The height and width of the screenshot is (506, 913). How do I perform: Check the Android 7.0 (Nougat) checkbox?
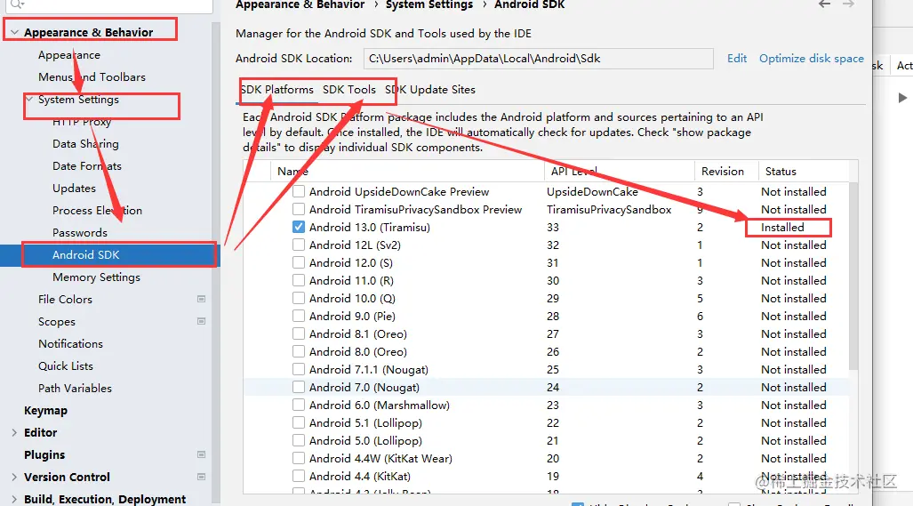pyautogui.click(x=299, y=387)
